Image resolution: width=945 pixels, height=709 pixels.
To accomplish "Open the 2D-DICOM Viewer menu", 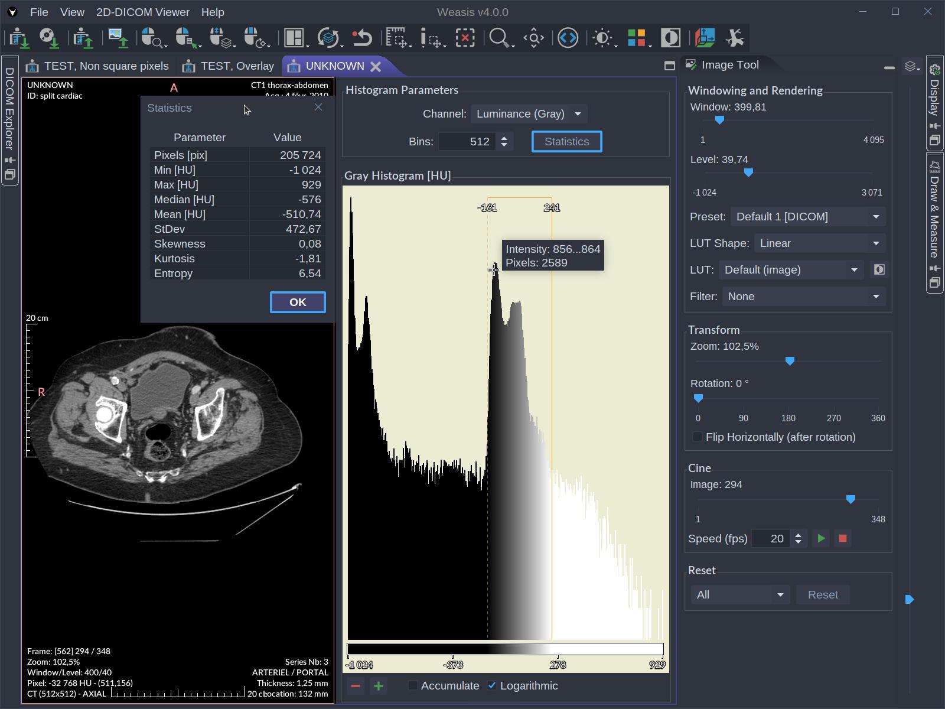I will (142, 12).
